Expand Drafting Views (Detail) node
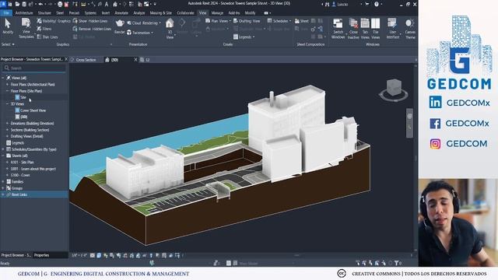 (7, 136)
